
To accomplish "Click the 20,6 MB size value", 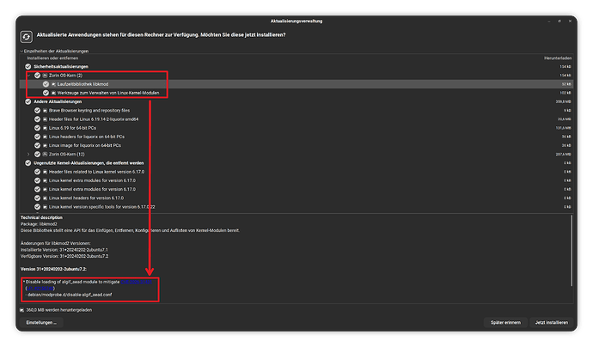I will click(x=564, y=119).
